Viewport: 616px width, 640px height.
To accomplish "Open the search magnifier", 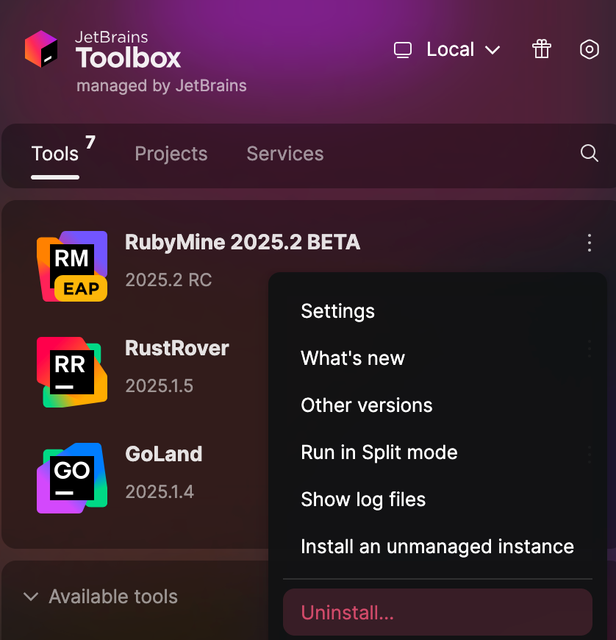I will (589, 154).
